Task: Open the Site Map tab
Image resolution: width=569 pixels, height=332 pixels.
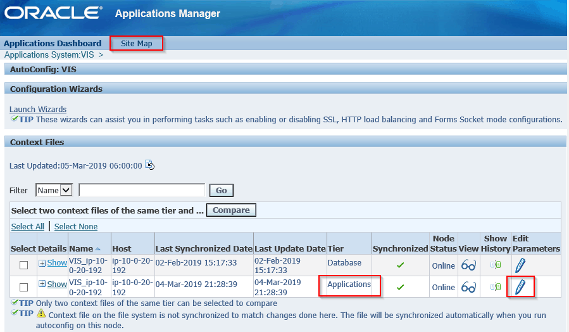Action: point(137,43)
